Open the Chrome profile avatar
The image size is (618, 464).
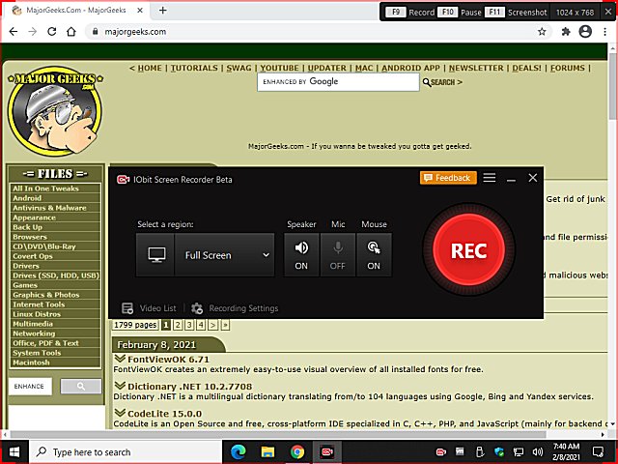click(585, 32)
